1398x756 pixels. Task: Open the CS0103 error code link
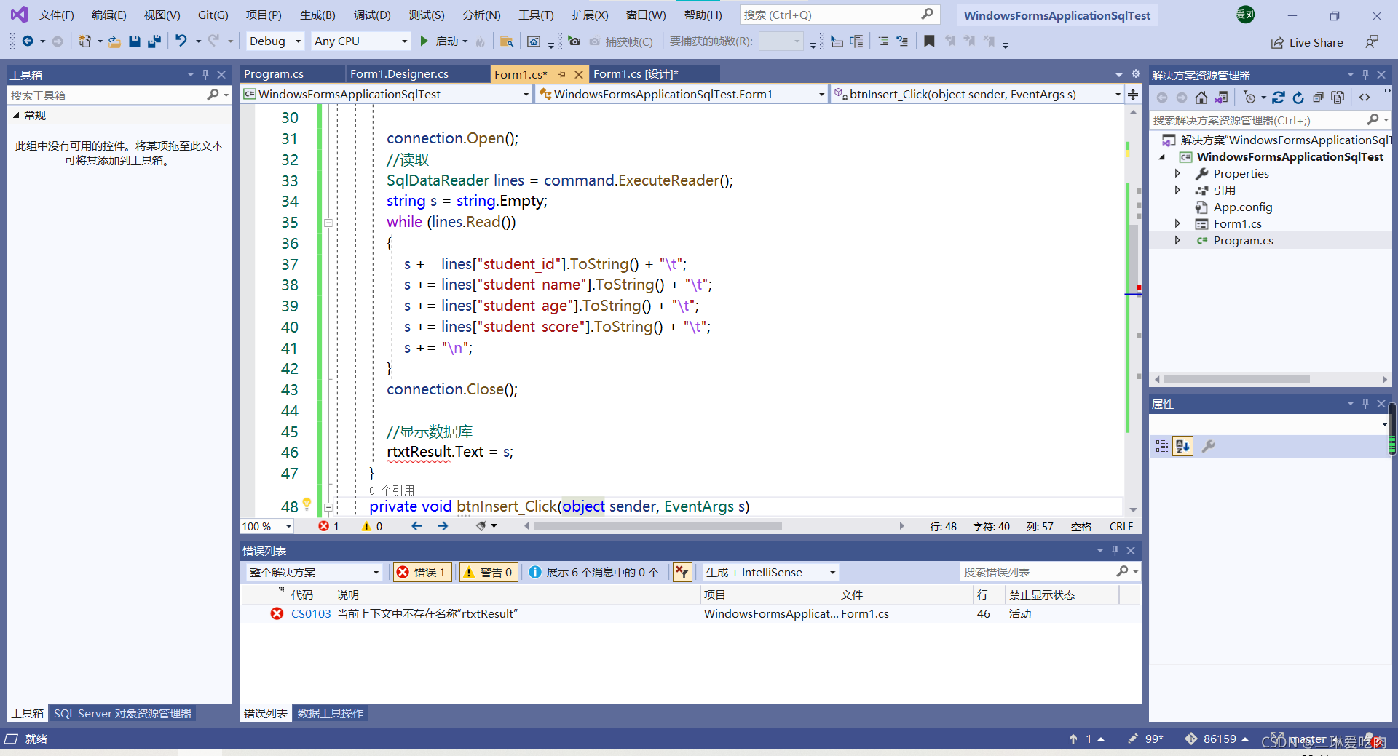pyautogui.click(x=311, y=614)
